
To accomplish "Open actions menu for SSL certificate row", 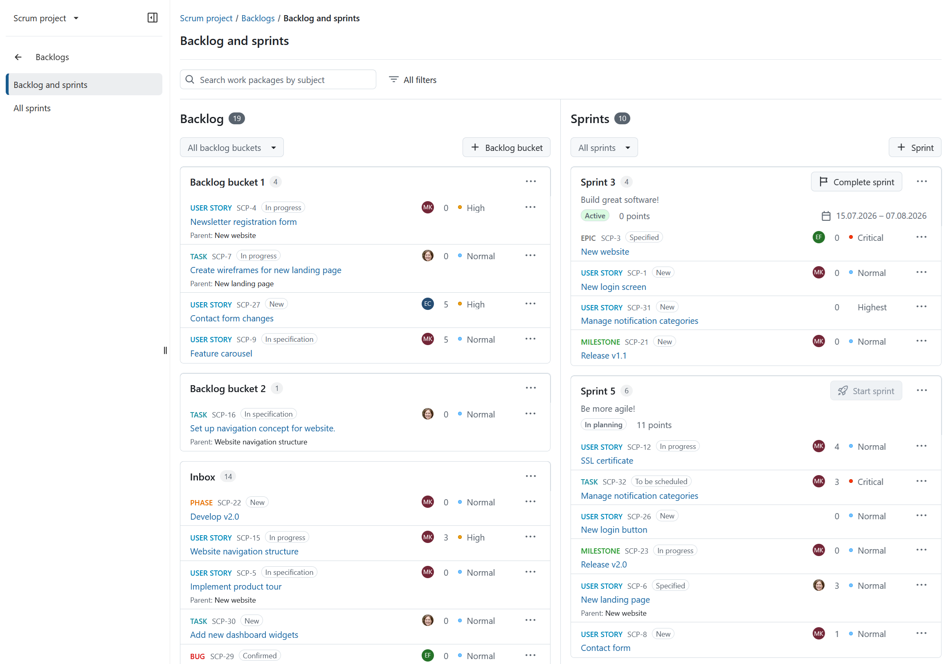I will 921,446.
